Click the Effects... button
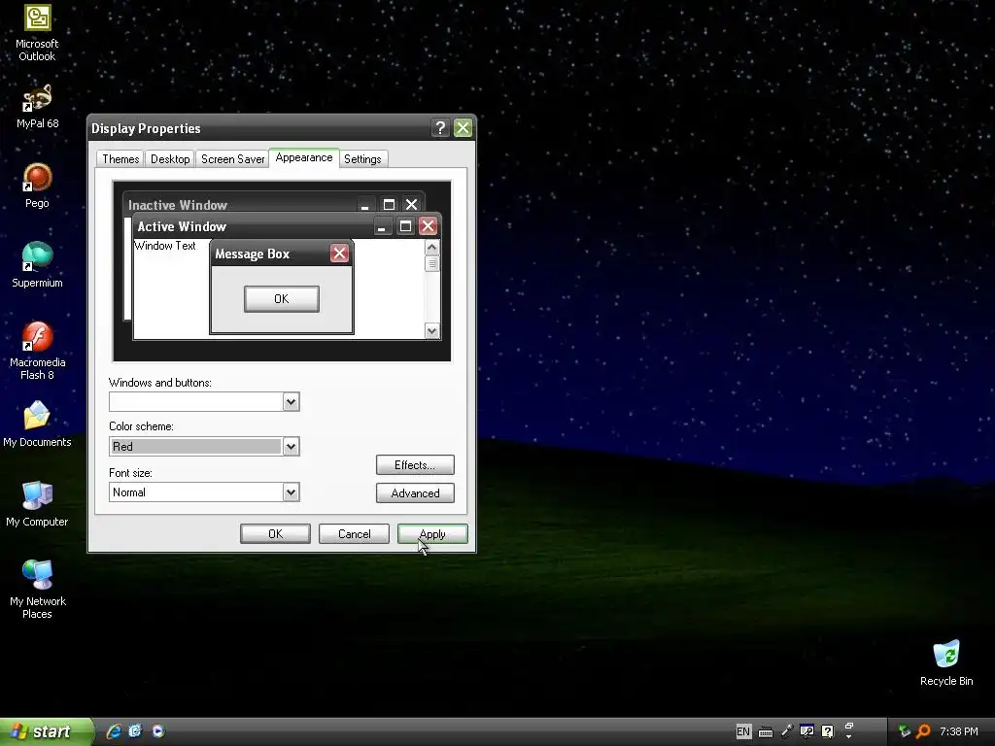This screenshot has width=995, height=746. tap(415, 465)
